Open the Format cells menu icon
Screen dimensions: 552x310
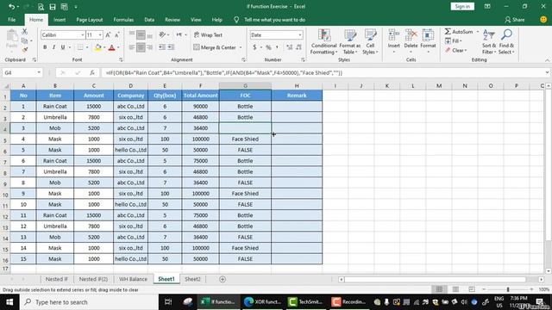click(428, 35)
